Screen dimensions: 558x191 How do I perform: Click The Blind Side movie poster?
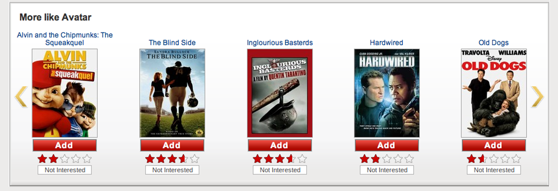pos(172,93)
